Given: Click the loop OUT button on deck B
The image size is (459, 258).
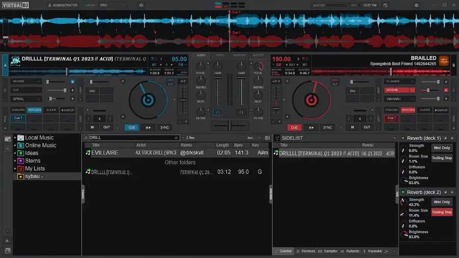Looking at the screenshot, I should tap(367, 127).
